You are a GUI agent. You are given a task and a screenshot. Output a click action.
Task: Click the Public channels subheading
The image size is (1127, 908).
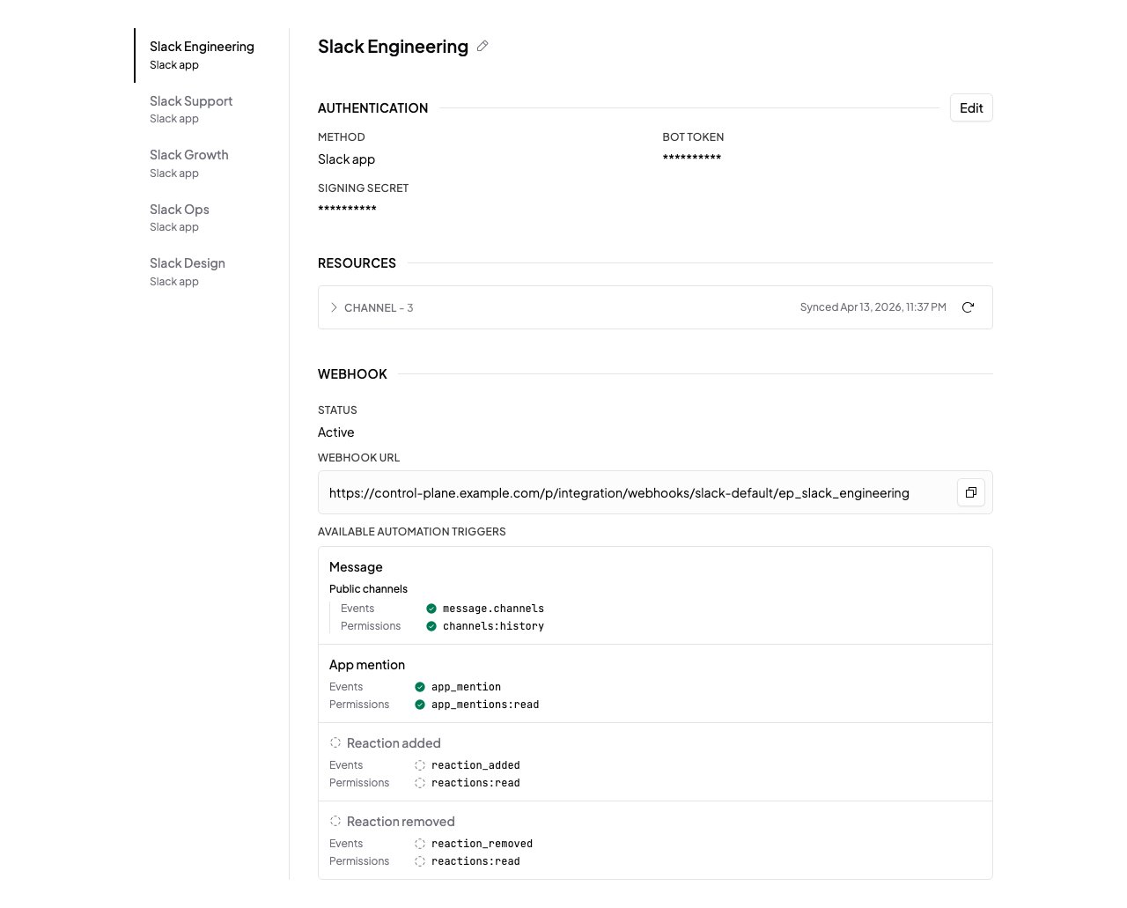368,589
